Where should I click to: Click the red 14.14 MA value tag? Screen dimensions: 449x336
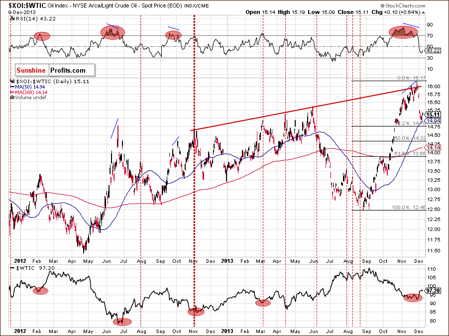[x=433, y=147]
